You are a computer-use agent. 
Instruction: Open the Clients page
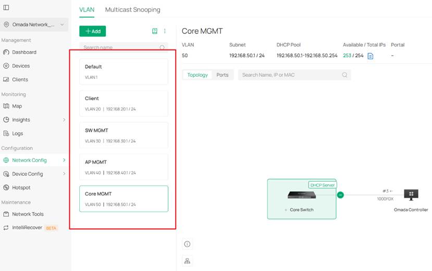(x=20, y=79)
